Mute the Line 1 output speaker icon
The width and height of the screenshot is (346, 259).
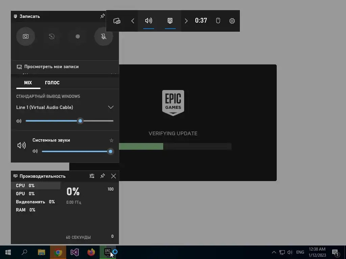[19, 121]
